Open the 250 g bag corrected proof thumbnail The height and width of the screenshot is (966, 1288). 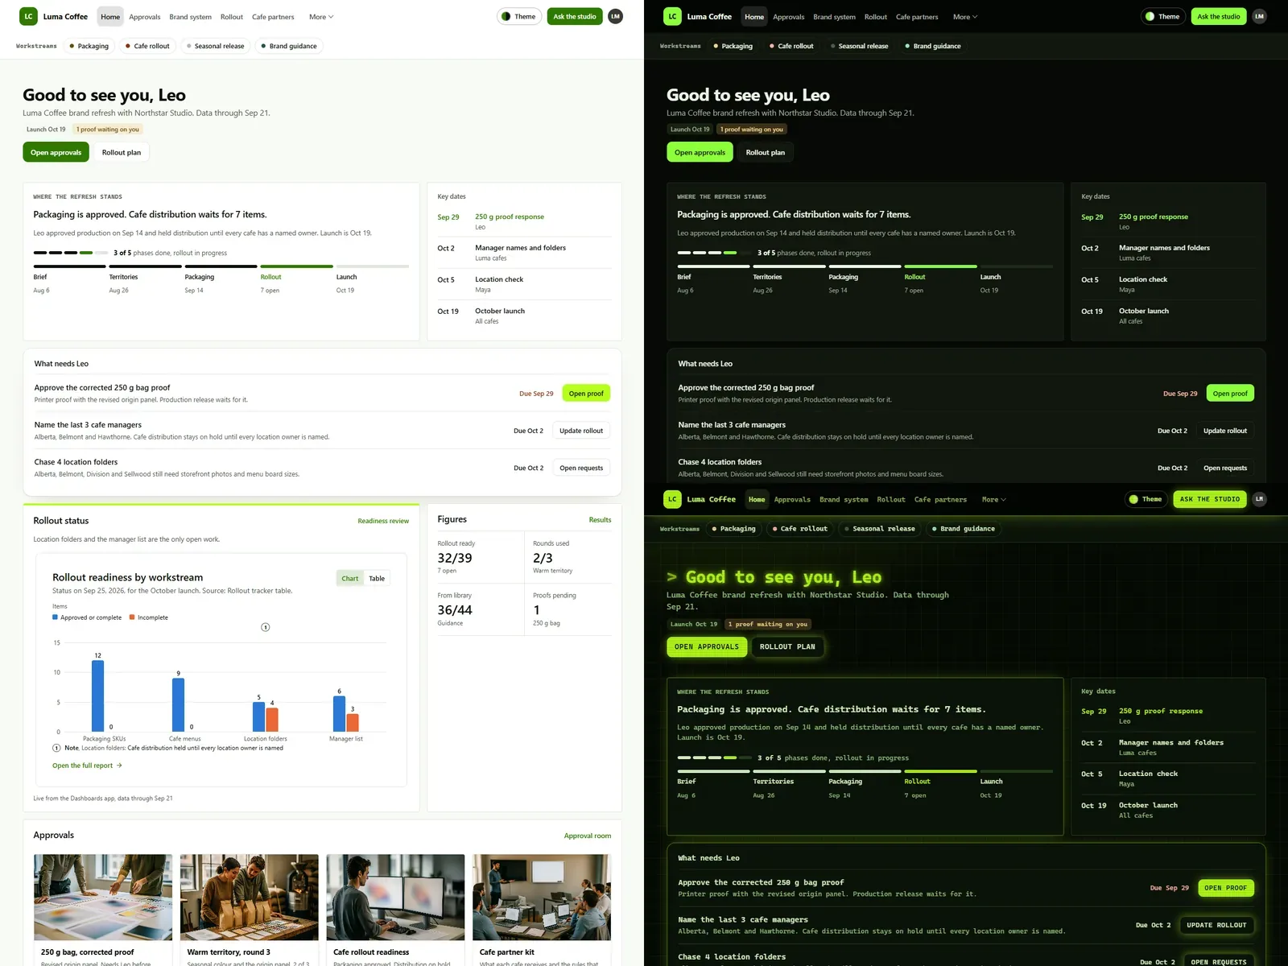pyautogui.click(x=103, y=897)
